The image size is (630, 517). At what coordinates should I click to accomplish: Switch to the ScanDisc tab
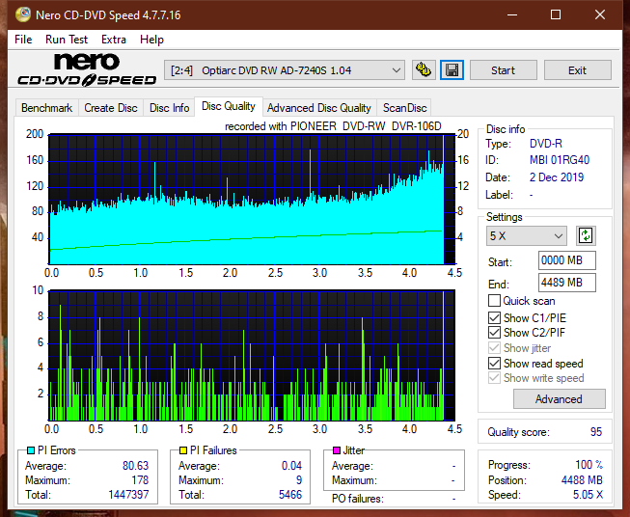[x=404, y=108]
